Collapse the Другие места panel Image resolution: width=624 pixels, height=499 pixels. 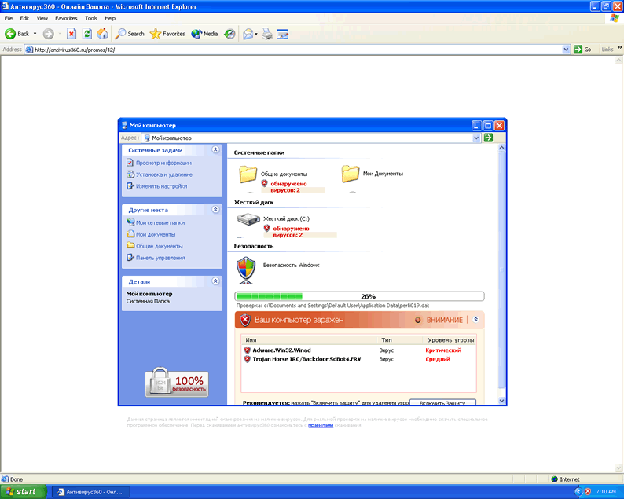coord(215,210)
